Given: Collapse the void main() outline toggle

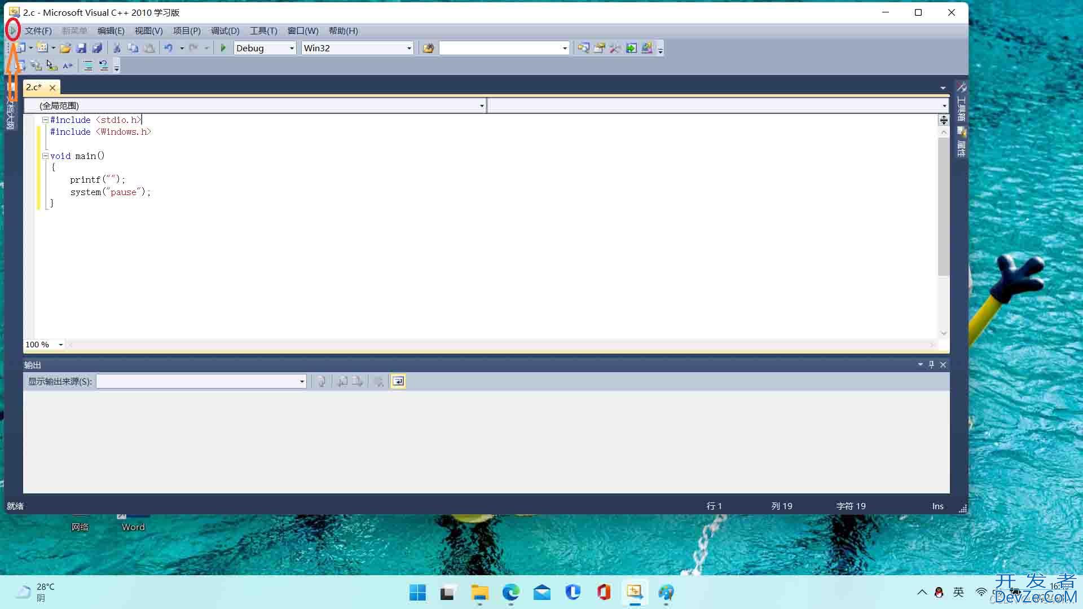Looking at the screenshot, I should point(45,156).
